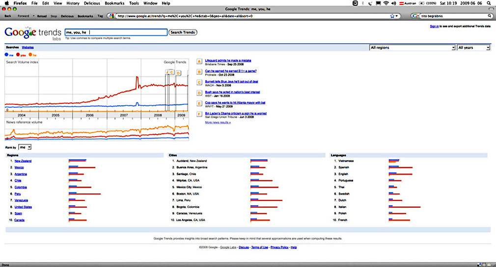Click the orange 'he' legend color dot
Viewport: 496px width, 267px height.
[x=30, y=54]
